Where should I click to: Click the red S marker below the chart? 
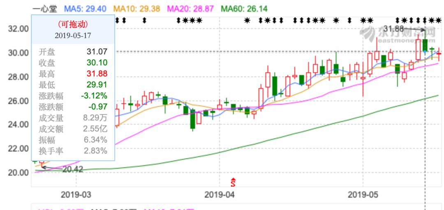[234, 181]
